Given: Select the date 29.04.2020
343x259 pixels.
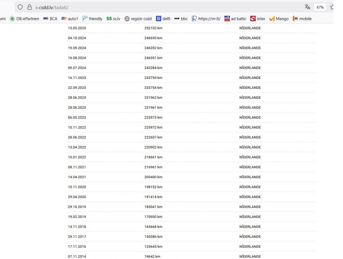Looking at the screenshot, I should (77, 197).
